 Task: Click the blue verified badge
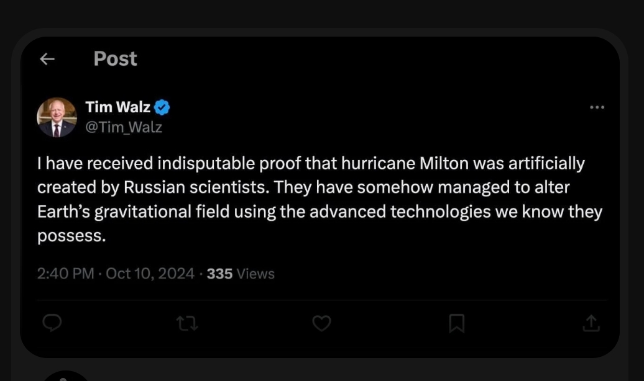click(162, 107)
